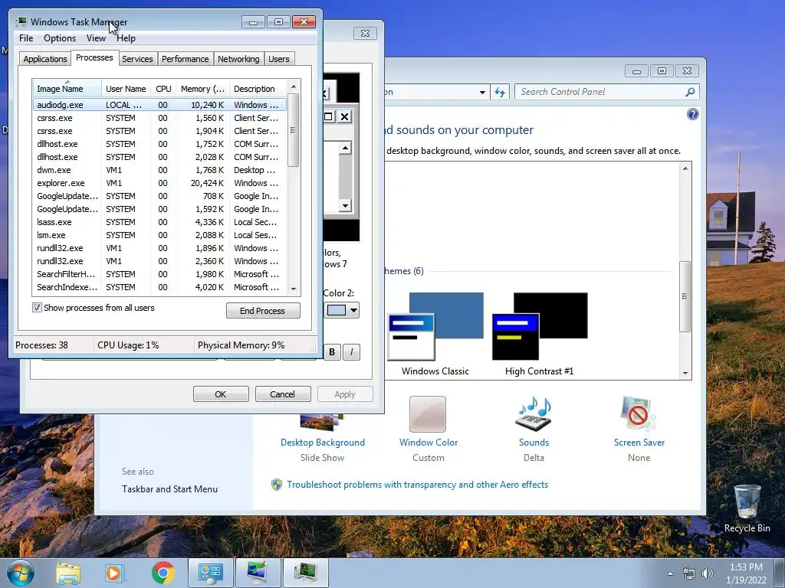Click the Italic font button
This screenshot has width=785, height=588.
pyautogui.click(x=351, y=352)
